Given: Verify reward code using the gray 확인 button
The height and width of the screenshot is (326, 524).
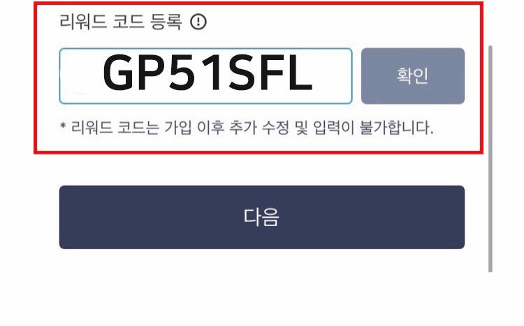Looking at the screenshot, I should click(x=413, y=76).
